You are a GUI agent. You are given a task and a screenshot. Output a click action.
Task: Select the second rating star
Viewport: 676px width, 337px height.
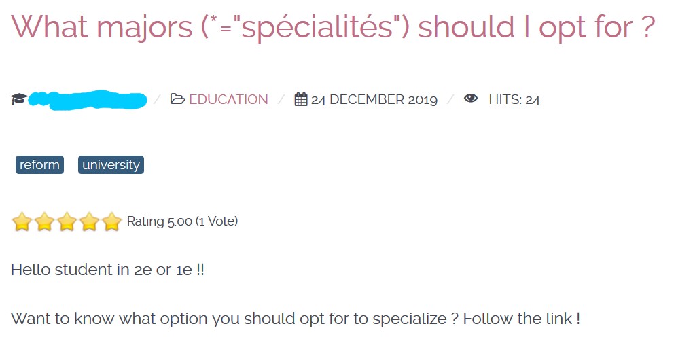[x=44, y=221]
